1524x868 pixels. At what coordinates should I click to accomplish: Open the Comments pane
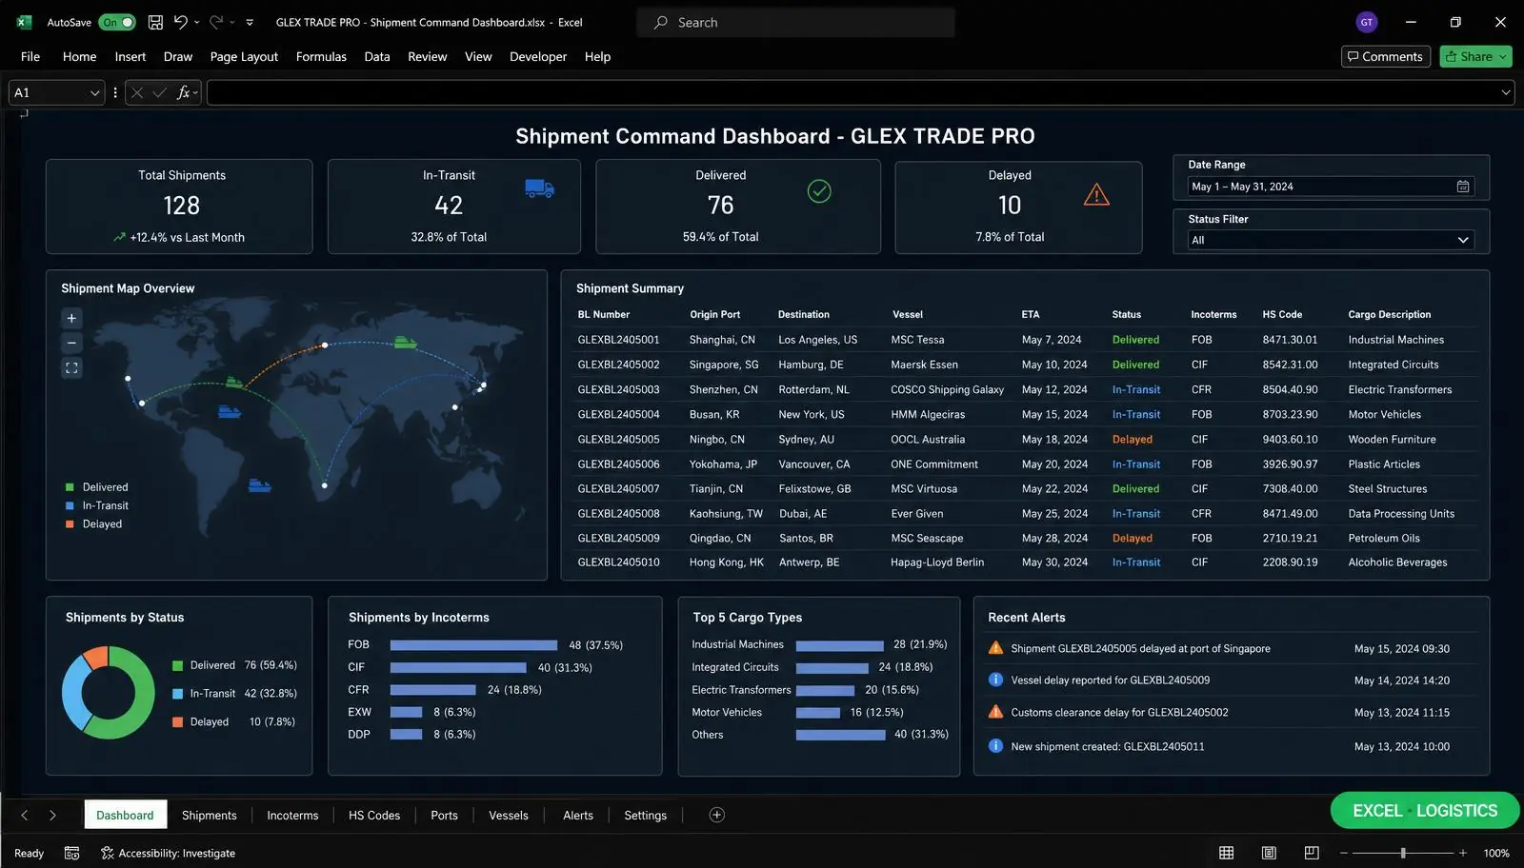click(x=1385, y=56)
